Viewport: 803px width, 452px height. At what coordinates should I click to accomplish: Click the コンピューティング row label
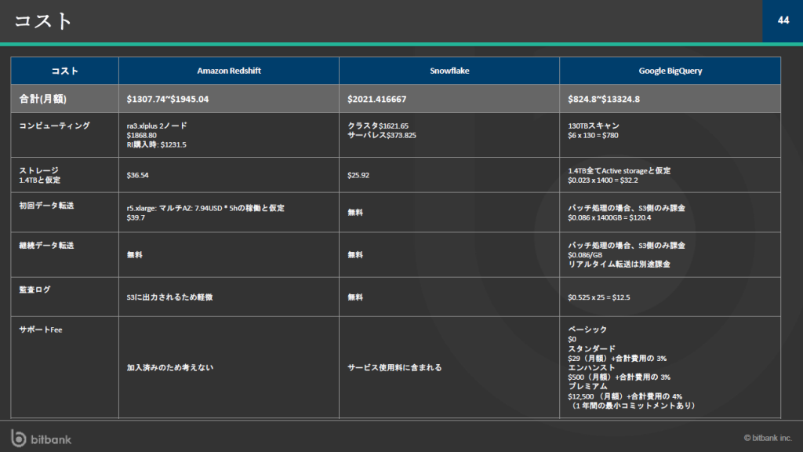pos(54,126)
